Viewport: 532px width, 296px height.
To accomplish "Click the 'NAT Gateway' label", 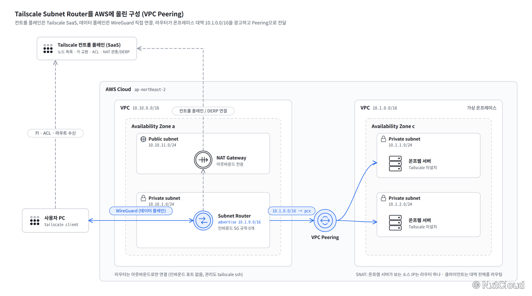I will point(231,158).
